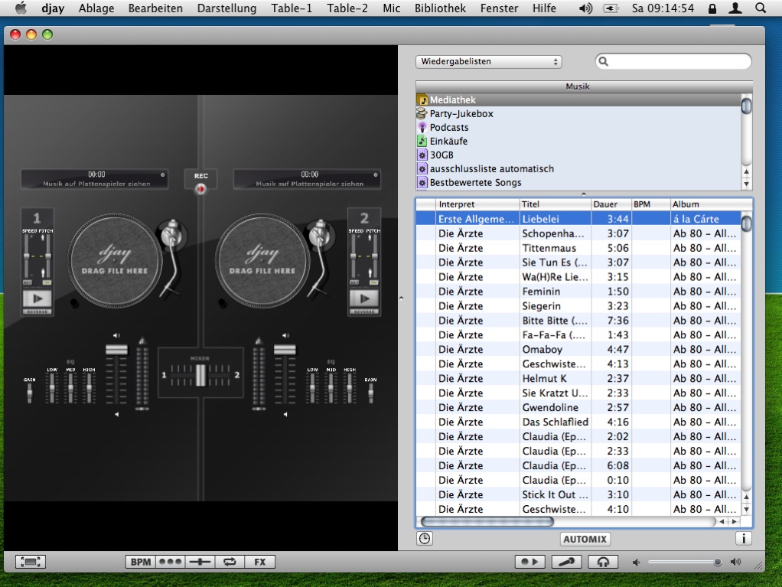Image resolution: width=782 pixels, height=587 pixels.
Task: Start playback on turntable 2
Action: 364,298
